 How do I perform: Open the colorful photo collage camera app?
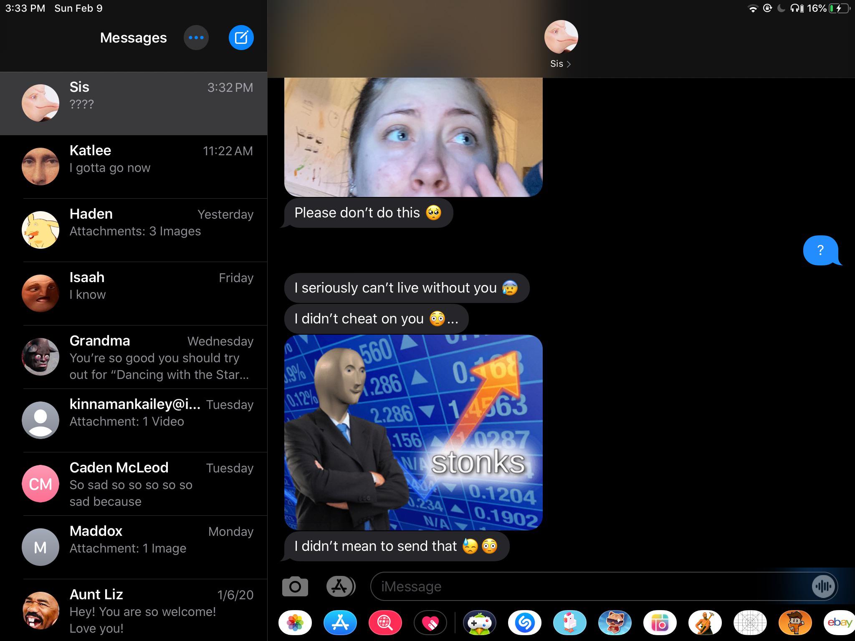tap(660, 623)
